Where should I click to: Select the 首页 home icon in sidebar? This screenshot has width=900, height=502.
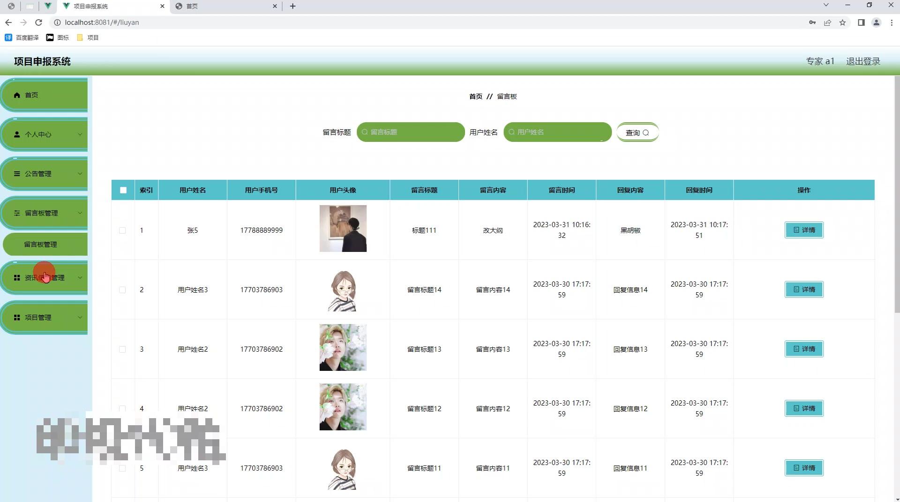click(17, 95)
